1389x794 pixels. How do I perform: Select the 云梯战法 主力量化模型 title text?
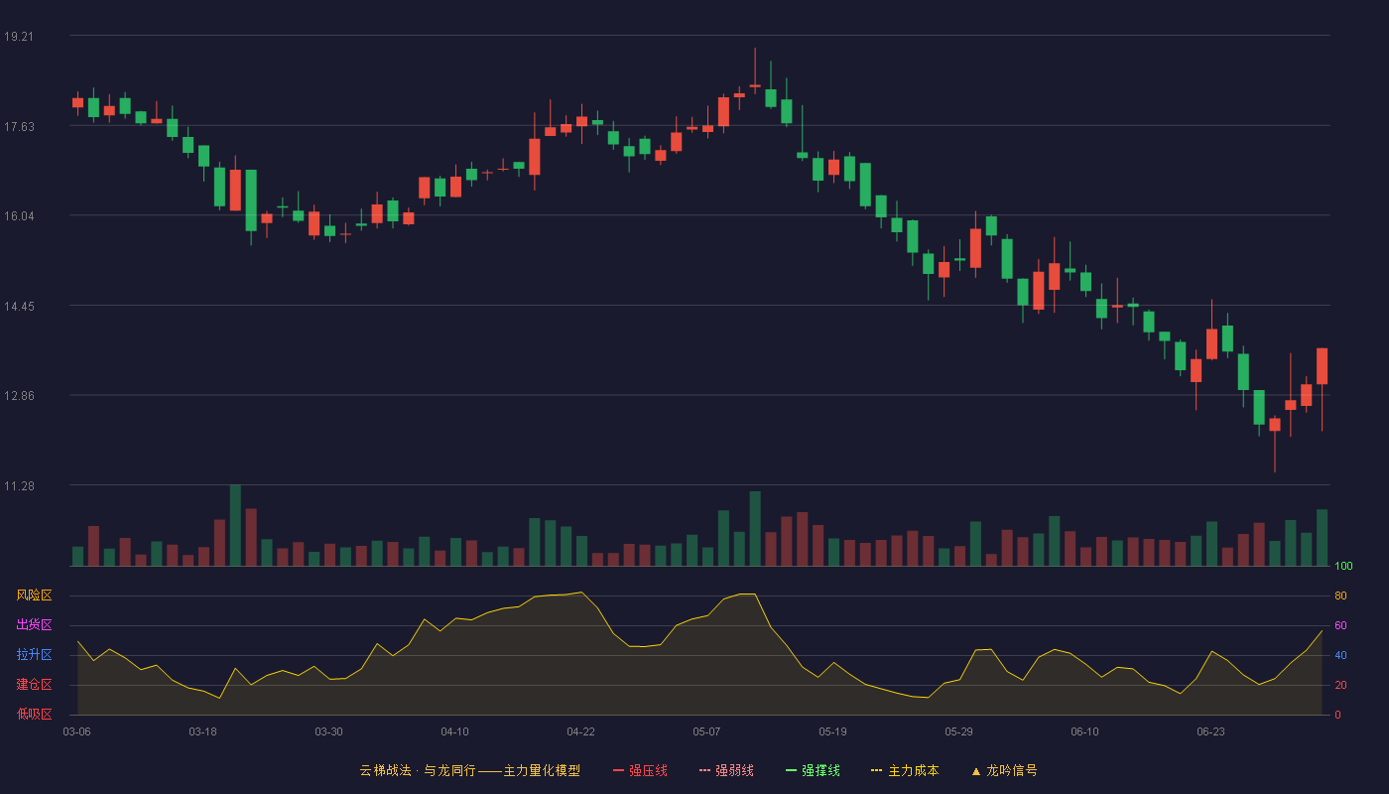469,770
